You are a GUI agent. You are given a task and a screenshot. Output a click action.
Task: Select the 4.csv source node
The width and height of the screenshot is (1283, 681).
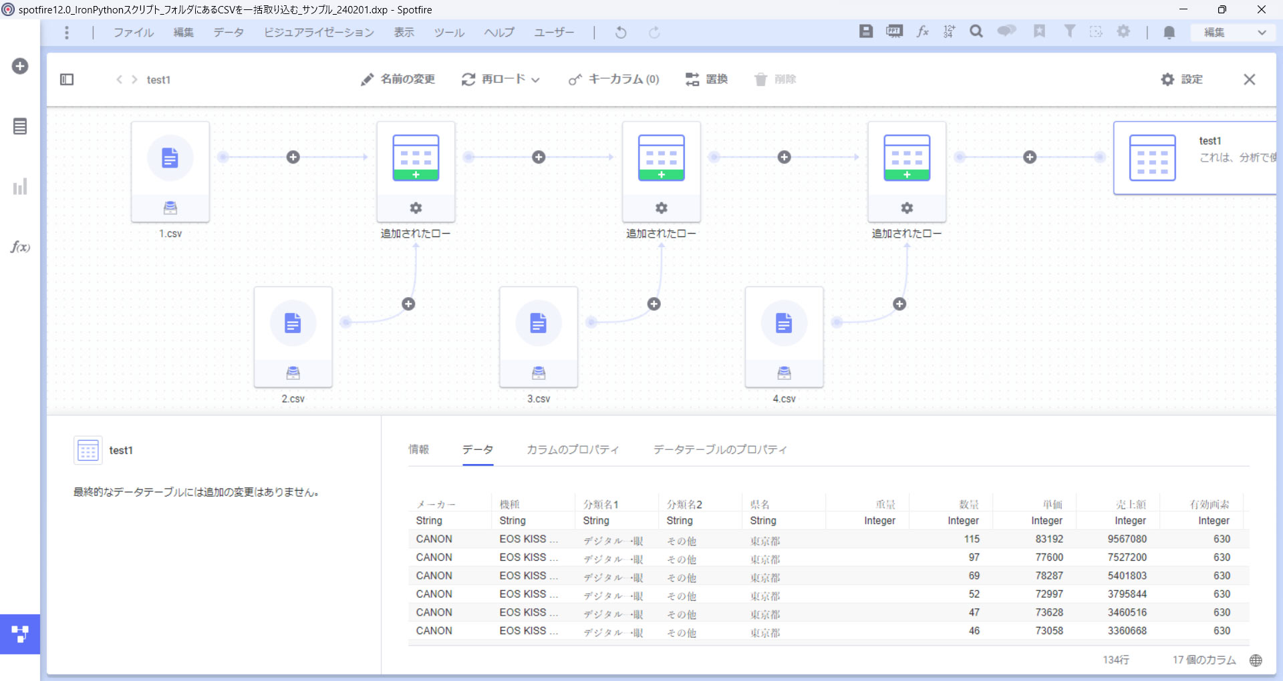click(784, 337)
